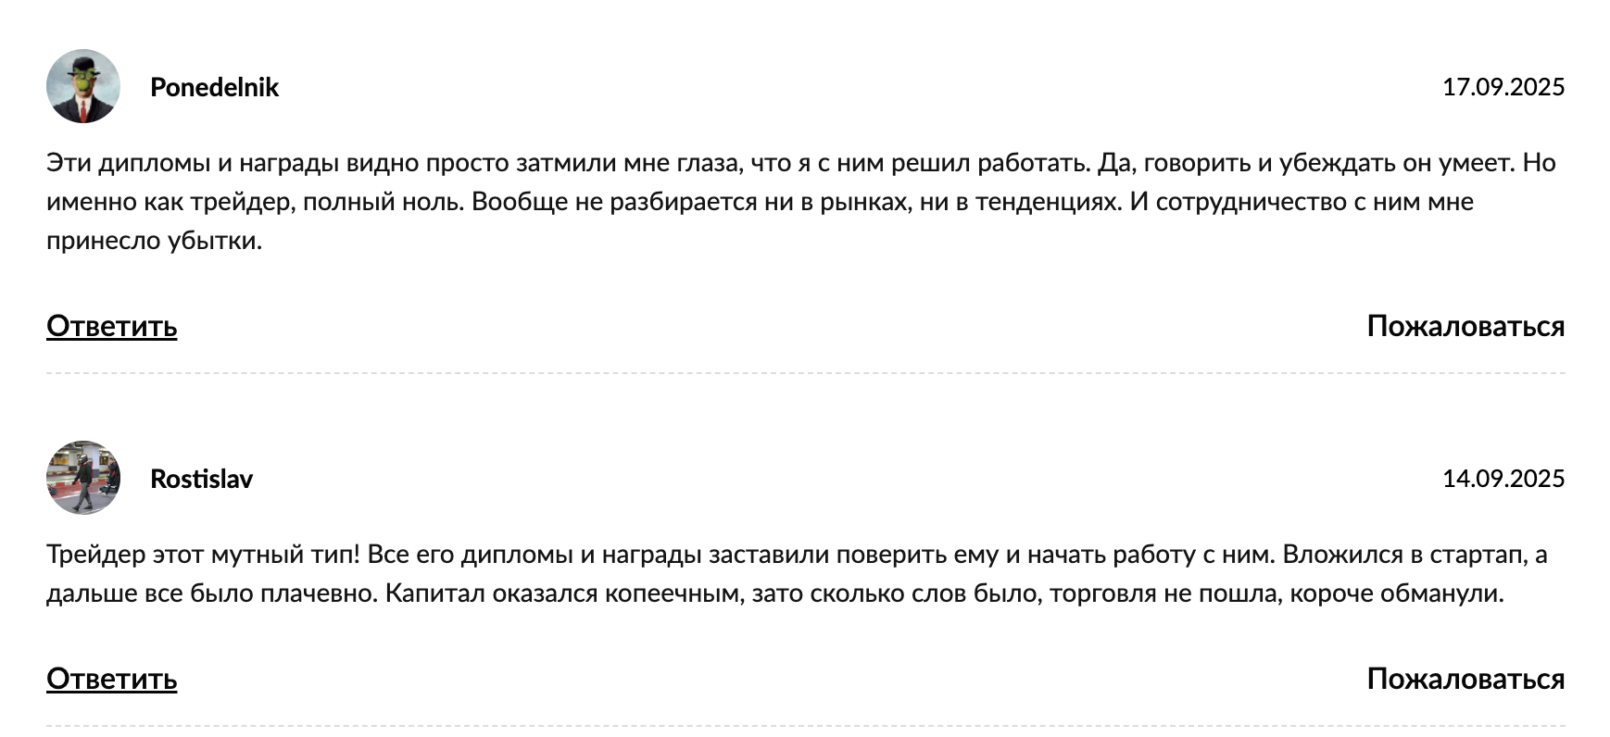
Task: Click the line starting 'дальше все было плачевно'
Action: tap(775, 593)
